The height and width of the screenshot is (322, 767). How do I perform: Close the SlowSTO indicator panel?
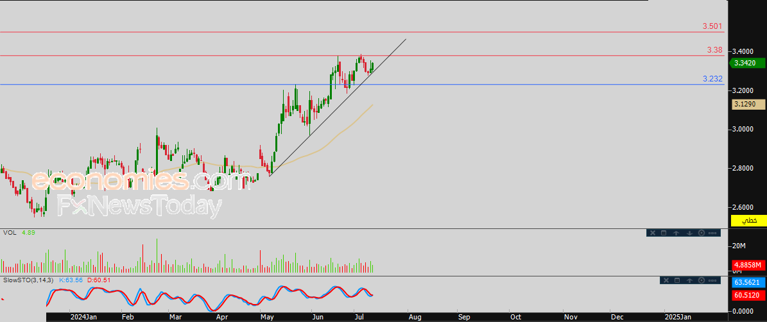(x=666, y=280)
